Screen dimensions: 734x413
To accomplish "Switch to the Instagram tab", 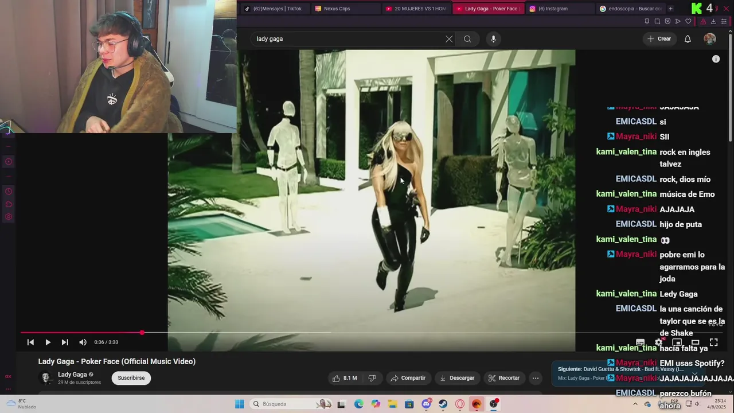I will [559, 9].
